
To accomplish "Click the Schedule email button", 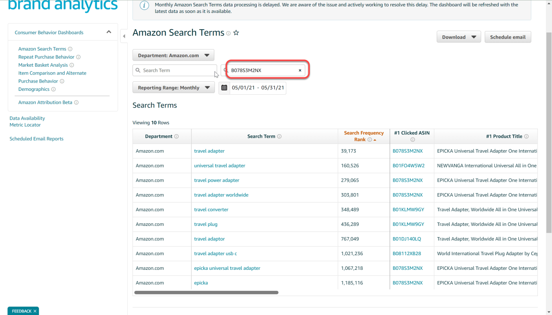I will click(508, 37).
